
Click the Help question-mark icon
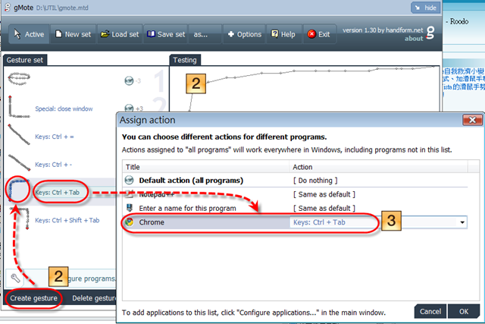[x=274, y=33]
